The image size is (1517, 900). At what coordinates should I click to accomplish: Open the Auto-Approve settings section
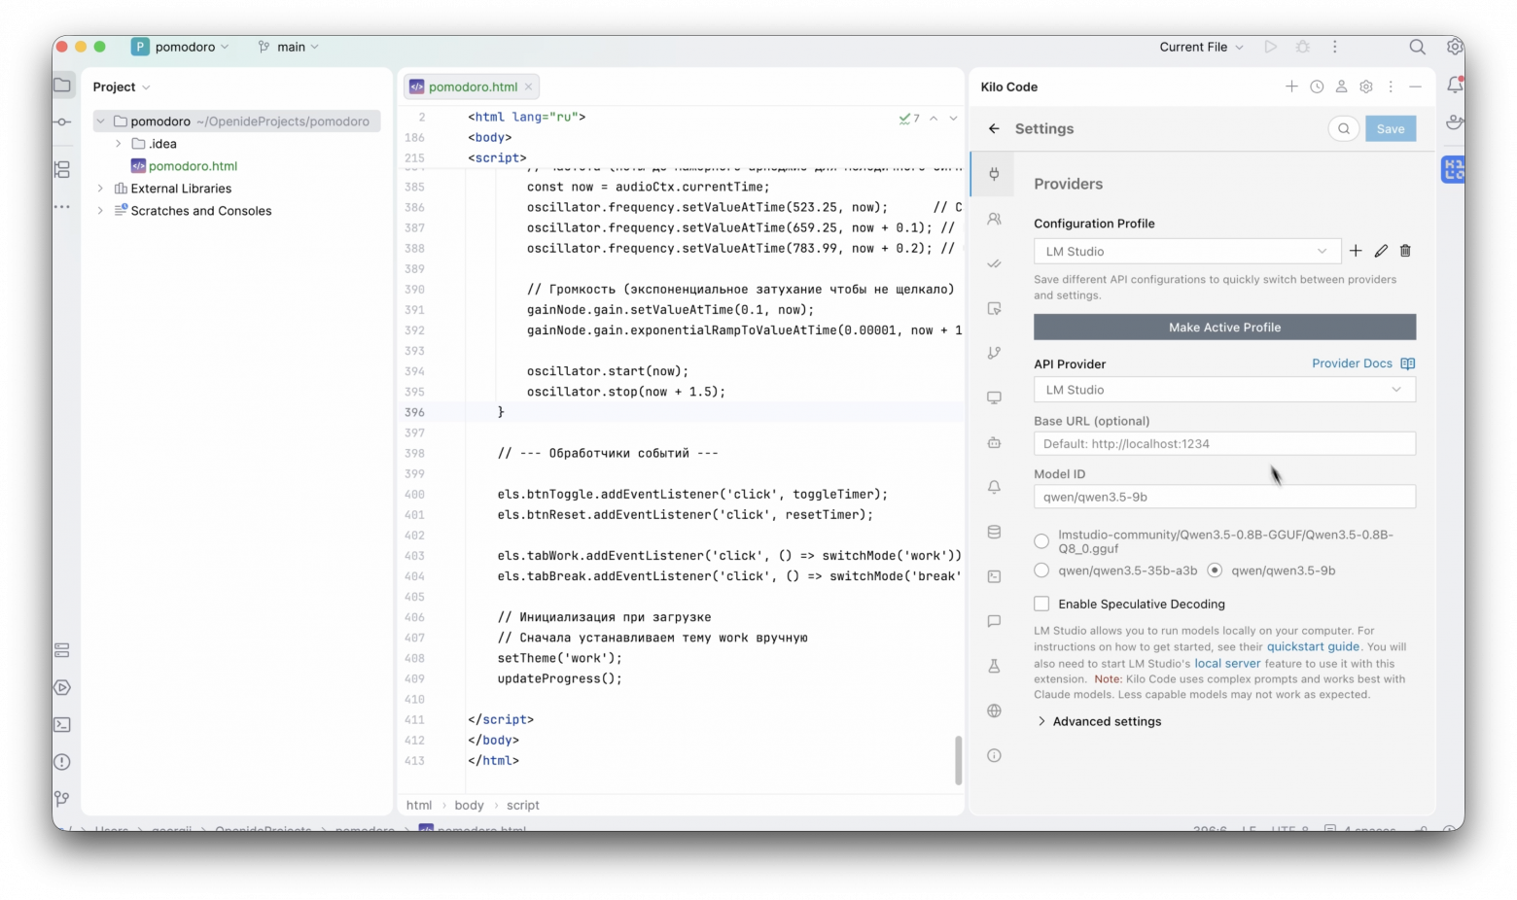pos(994,263)
